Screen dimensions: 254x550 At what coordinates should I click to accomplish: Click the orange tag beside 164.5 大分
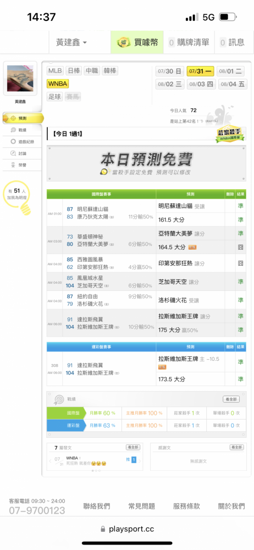pos(192,248)
